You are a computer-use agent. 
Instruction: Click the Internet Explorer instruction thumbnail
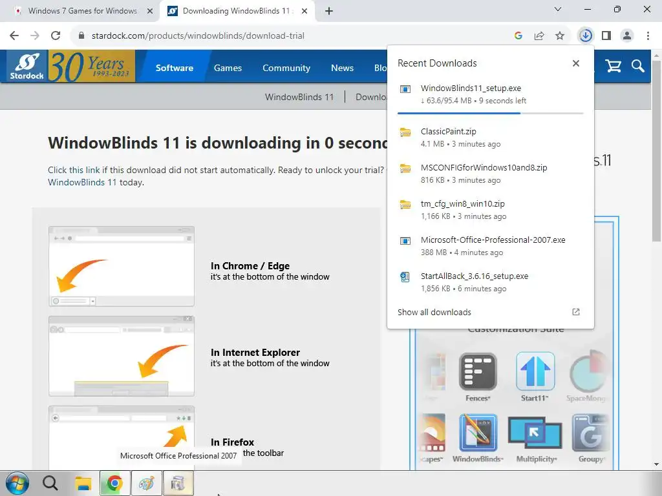coord(122,356)
